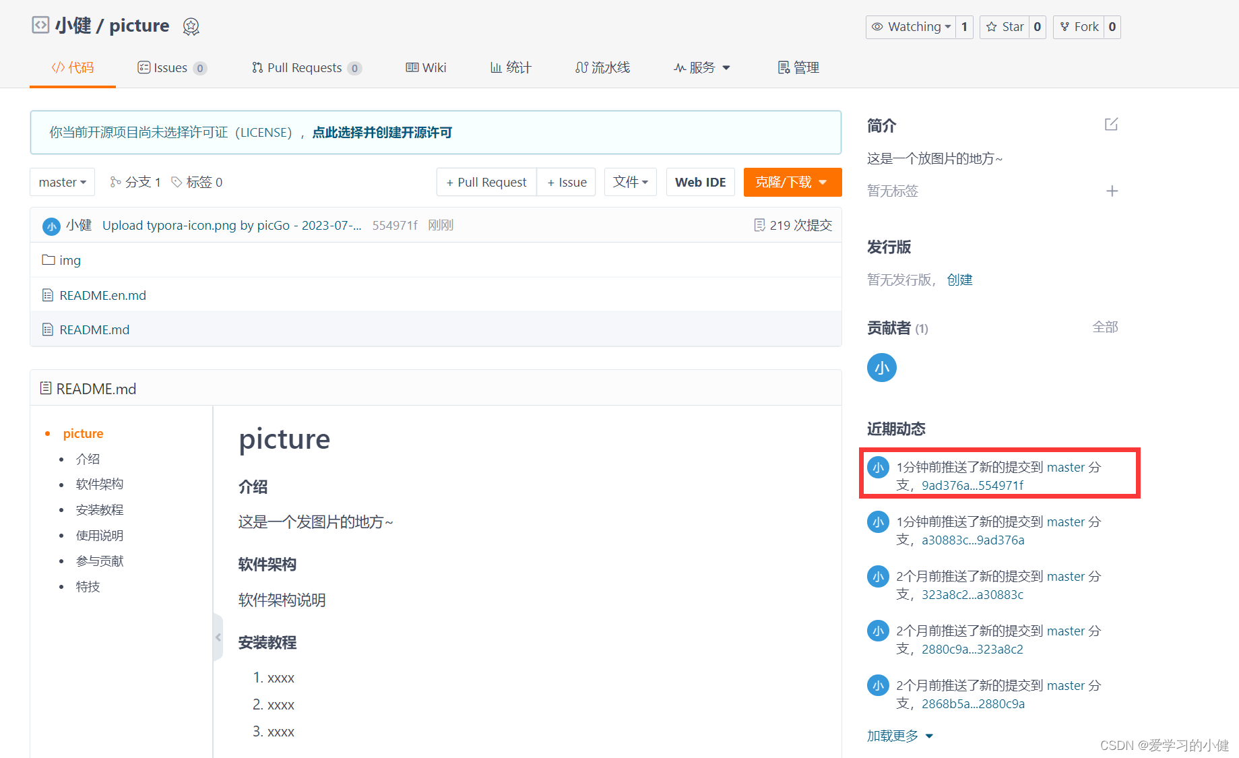Go to the Wiki tab
The width and height of the screenshot is (1239, 758).
pyautogui.click(x=426, y=67)
